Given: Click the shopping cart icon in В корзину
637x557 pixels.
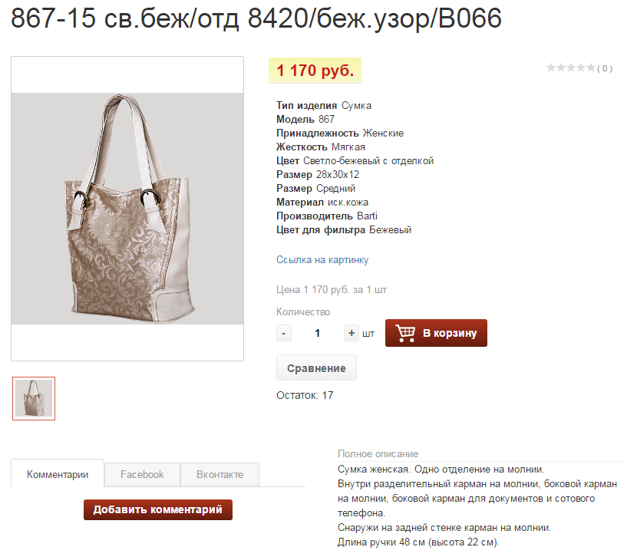Looking at the screenshot, I should coord(405,333).
